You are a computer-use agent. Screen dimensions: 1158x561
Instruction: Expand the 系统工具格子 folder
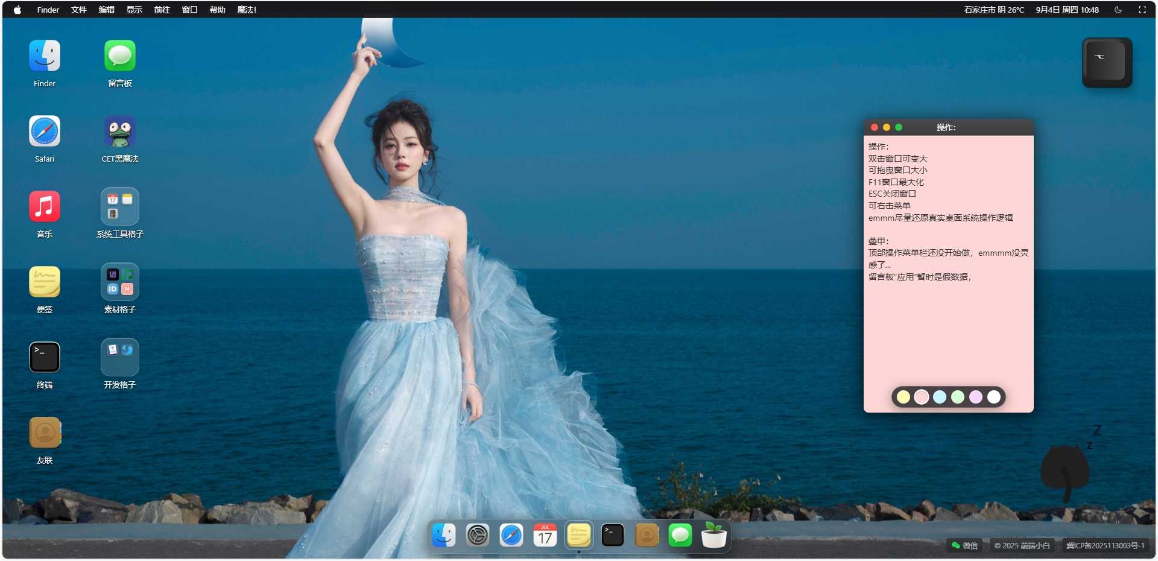119,207
